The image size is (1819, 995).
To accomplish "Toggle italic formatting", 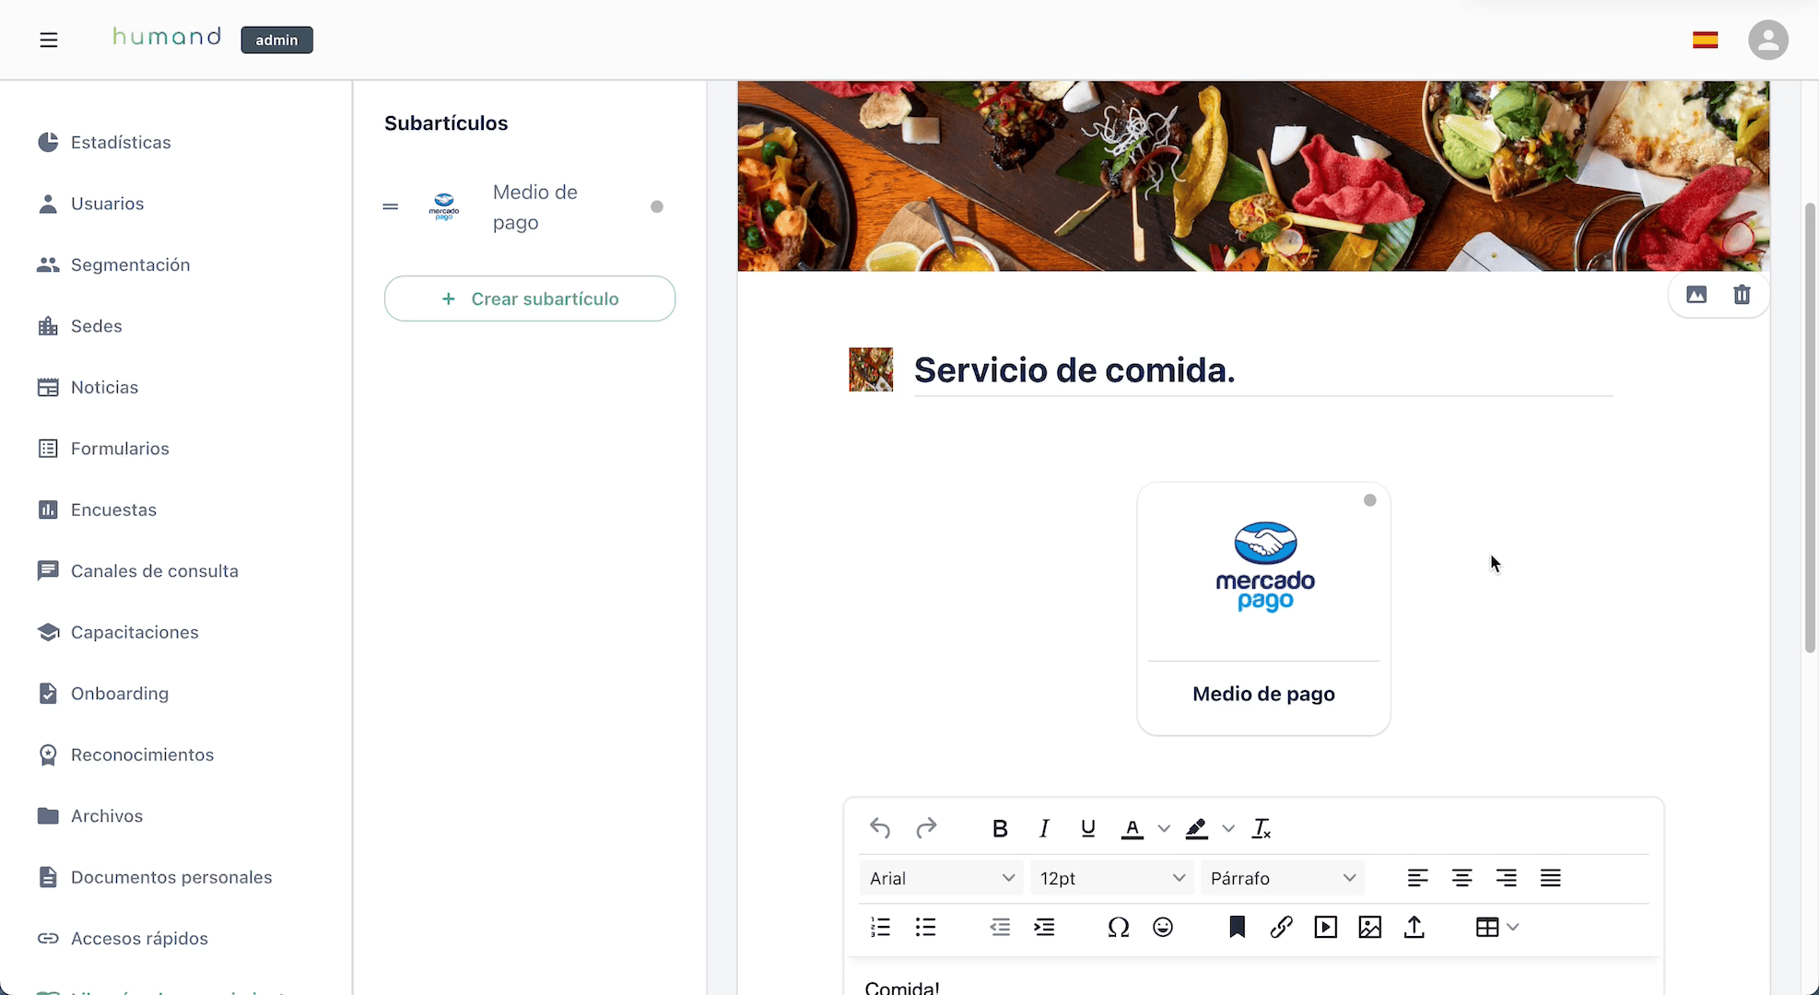I will point(1044,828).
